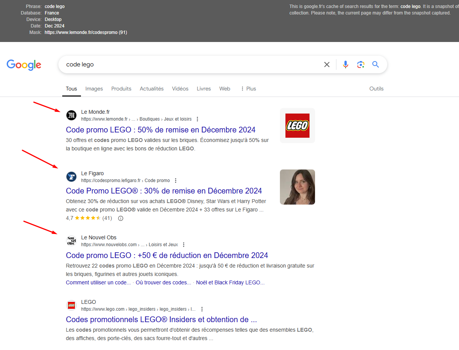The height and width of the screenshot is (350, 459).
Task: Switch to the Actualités tab
Action: click(x=152, y=89)
